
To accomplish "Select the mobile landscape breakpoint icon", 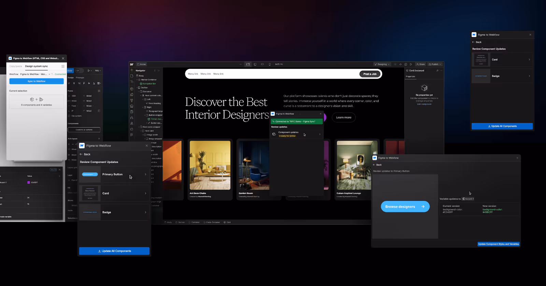I will point(262,64).
